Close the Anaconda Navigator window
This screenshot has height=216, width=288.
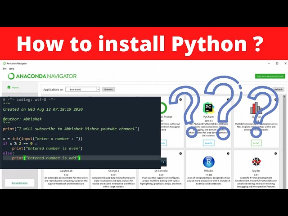tap(285, 63)
